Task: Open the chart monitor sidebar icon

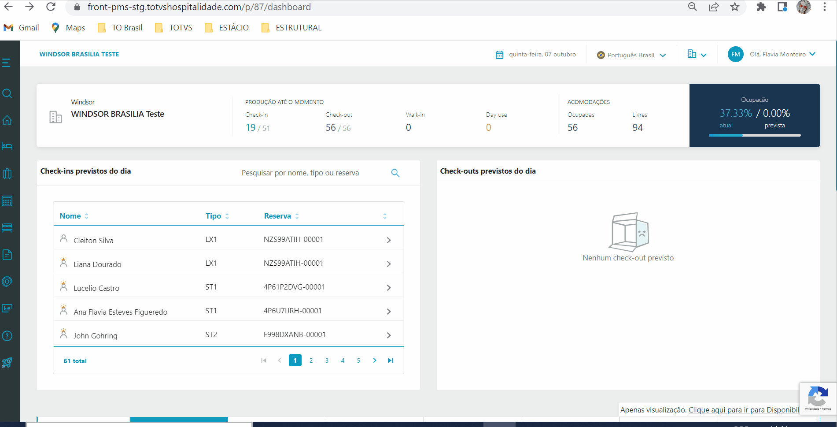Action: pos(7,308)
